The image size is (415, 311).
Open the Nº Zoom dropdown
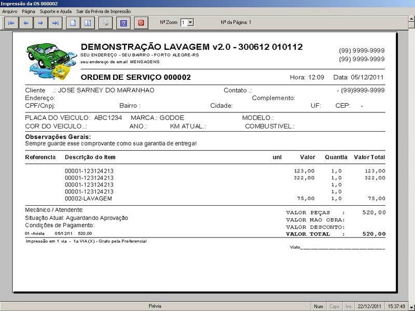coord(190,22)
